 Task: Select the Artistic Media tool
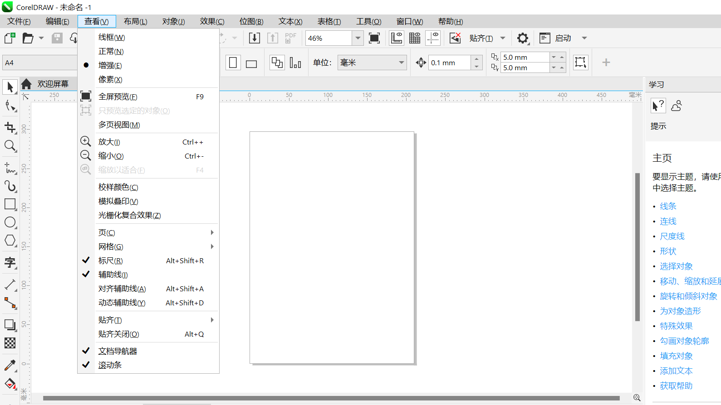10,186
